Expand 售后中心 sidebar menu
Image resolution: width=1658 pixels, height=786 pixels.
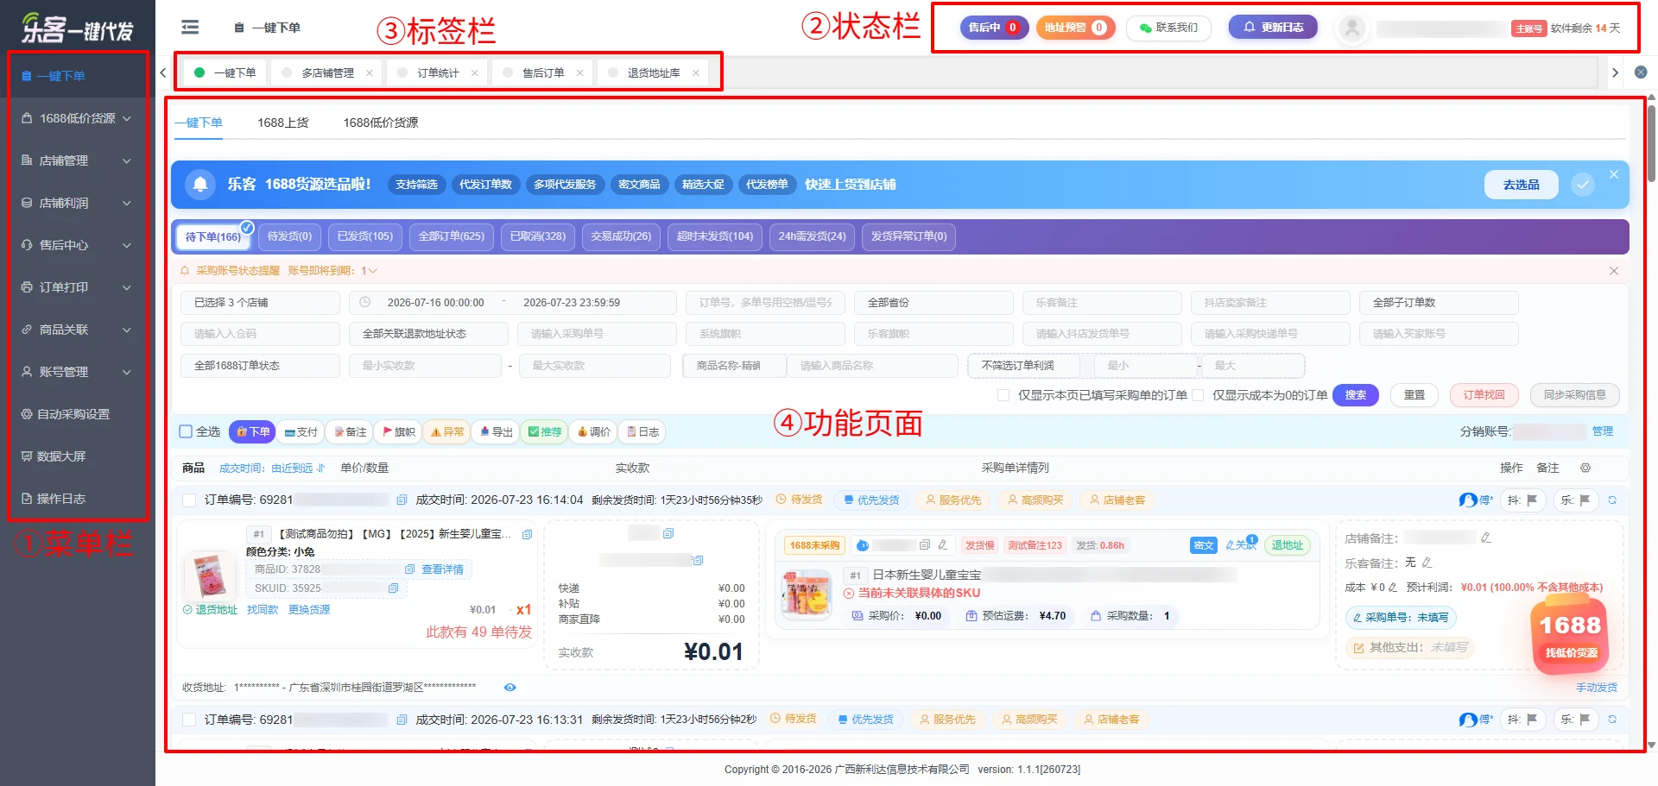click(x=78, y=245)
